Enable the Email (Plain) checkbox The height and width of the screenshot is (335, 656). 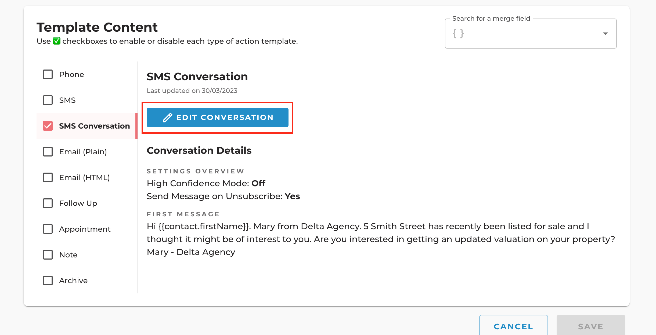tap(48, 152)
